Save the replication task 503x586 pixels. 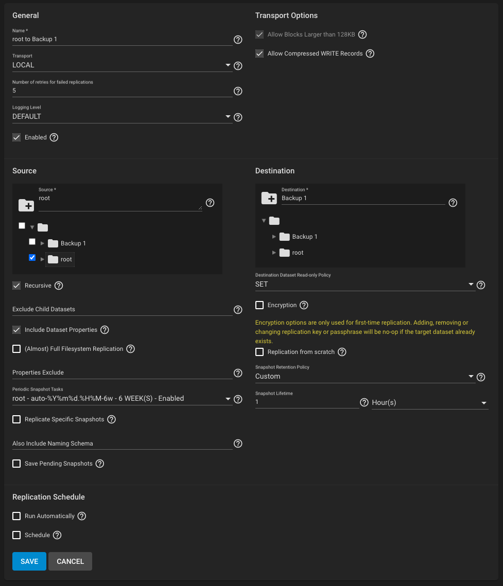[29, 561]
